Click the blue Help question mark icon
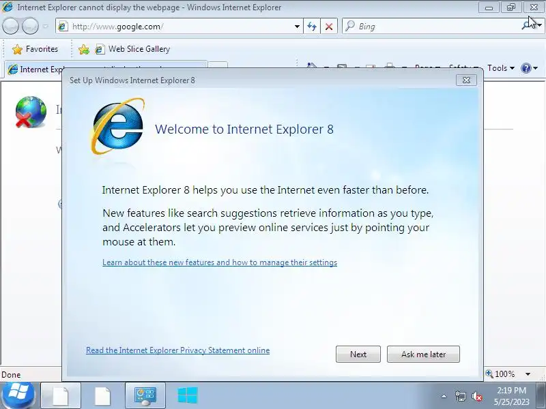 [526, 68]
